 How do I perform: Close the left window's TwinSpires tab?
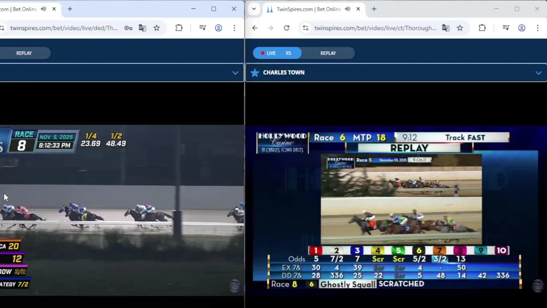tap(54, 9)
